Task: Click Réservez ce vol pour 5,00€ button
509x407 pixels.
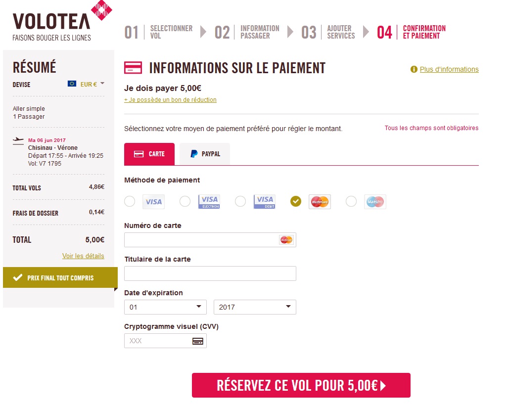Action: pos(301,385)
